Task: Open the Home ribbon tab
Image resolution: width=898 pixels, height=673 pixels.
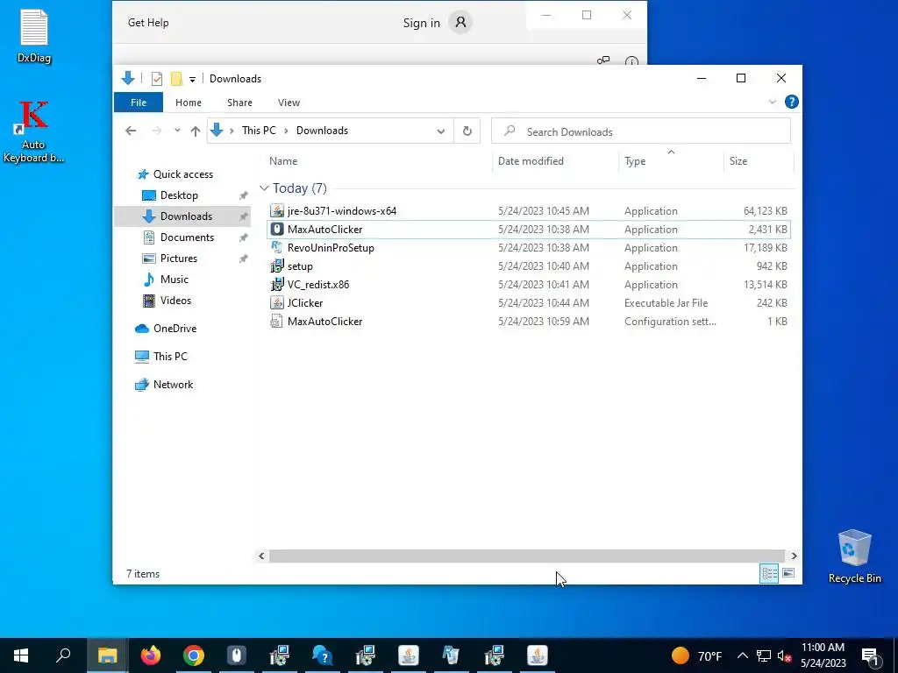Action: [x=189, y=103]
